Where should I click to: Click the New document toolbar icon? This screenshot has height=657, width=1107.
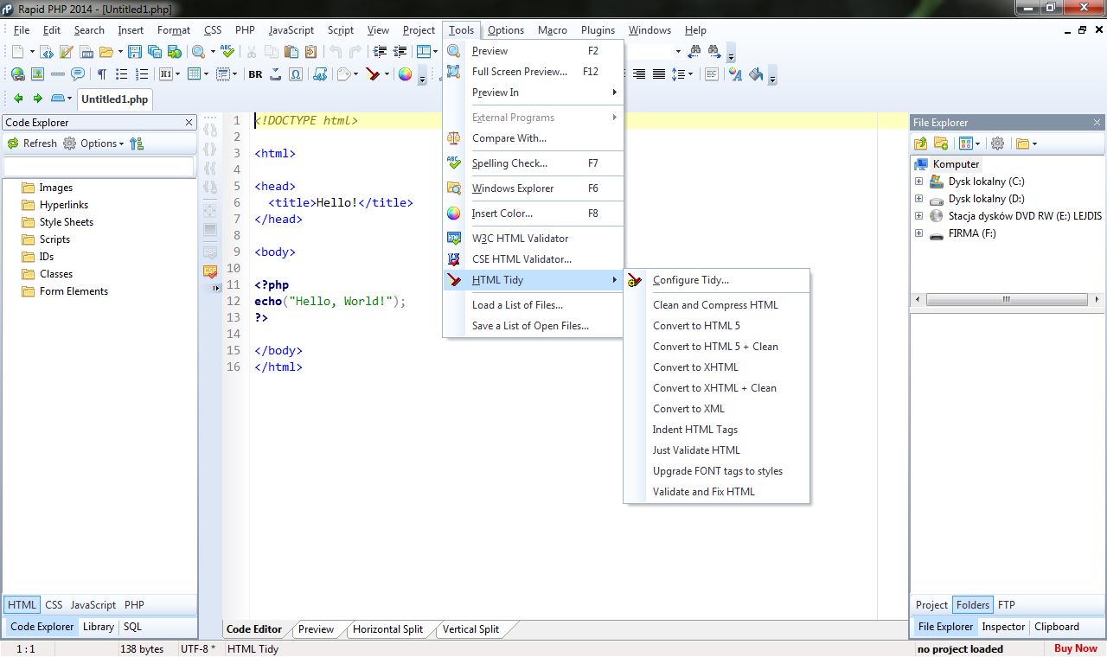17,52
